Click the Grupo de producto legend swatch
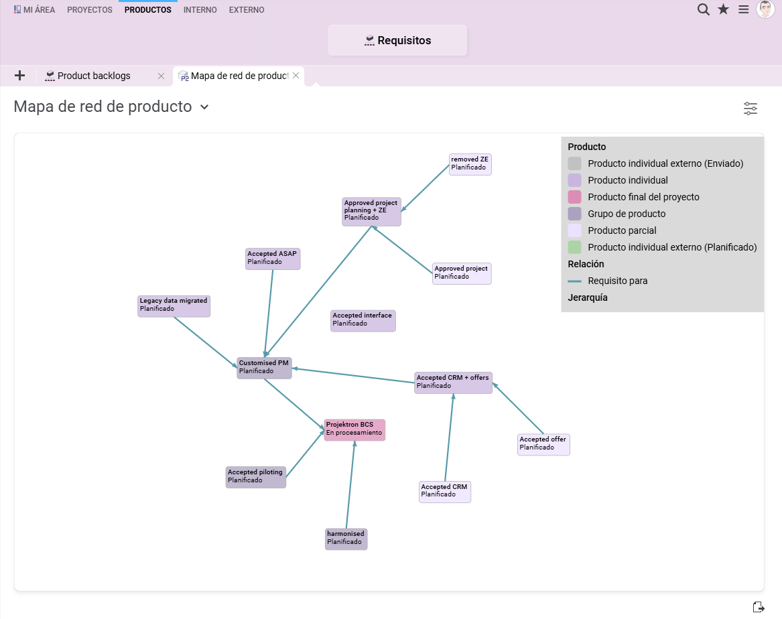 coord(574,214)
